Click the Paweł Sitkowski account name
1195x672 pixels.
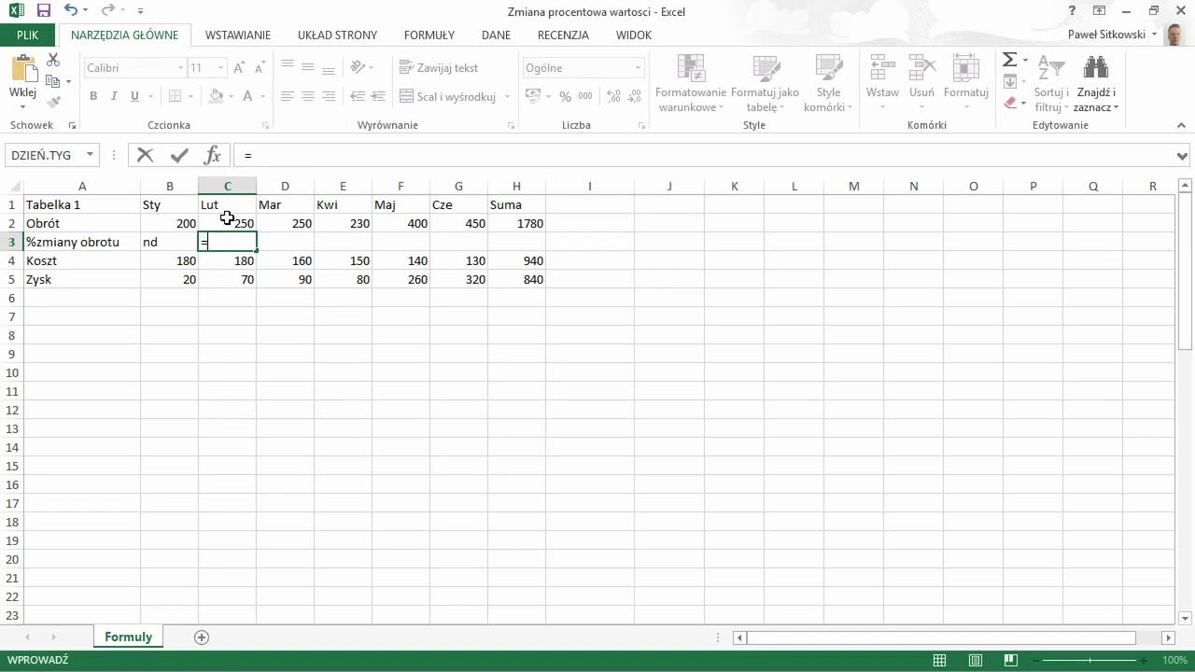coord(1106,35)
